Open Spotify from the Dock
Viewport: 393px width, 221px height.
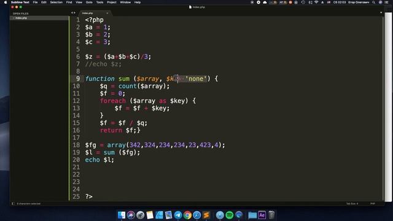tap(229, 215)
